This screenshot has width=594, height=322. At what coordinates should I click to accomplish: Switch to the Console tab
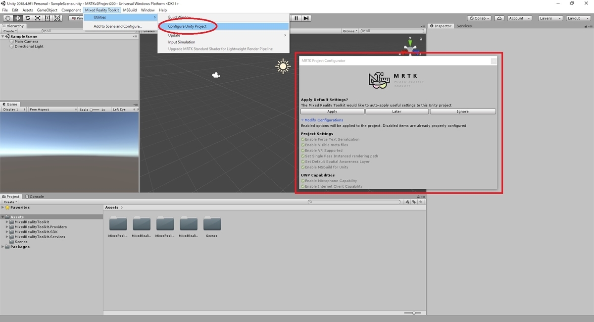(x=35, y=196)
